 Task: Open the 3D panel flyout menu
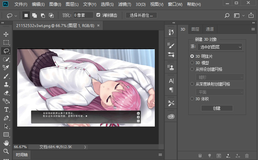tap(253, 29)
